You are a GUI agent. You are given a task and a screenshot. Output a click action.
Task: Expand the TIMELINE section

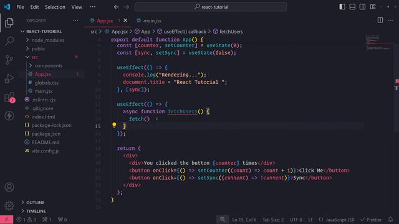click(36, 211)
